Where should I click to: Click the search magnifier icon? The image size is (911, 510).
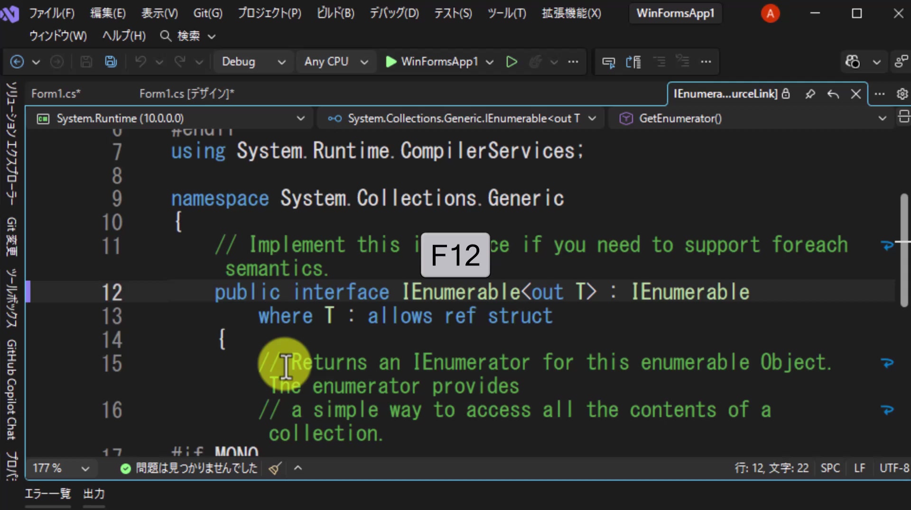165,36
